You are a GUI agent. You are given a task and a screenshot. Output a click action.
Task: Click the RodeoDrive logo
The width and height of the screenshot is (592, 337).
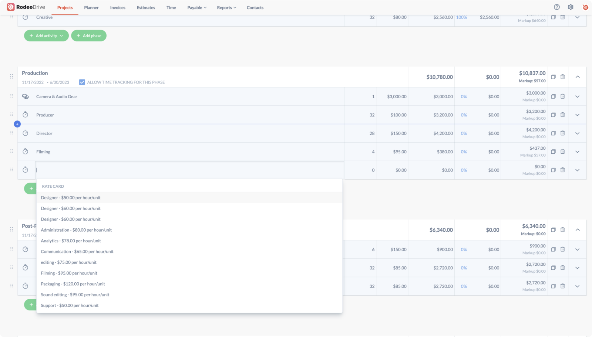tap(26, 7)
